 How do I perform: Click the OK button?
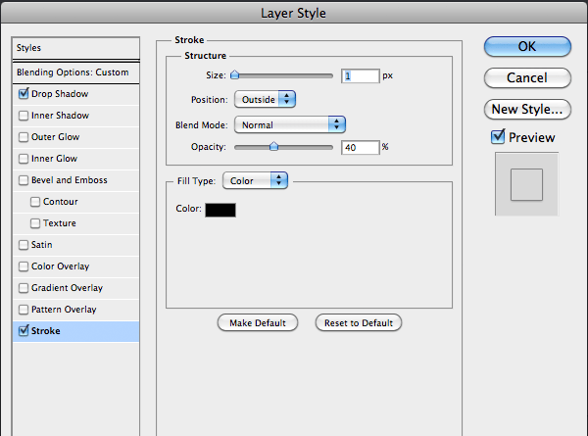[x=527, y=46]
